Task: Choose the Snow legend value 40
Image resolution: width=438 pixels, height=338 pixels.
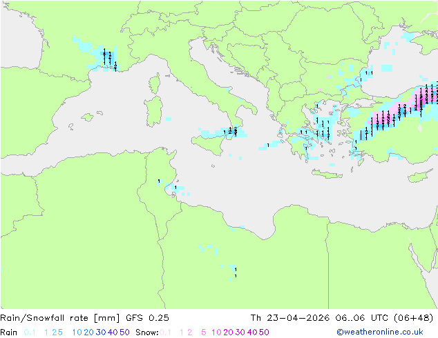Action: pyautogui.click(x=252, y=332)
